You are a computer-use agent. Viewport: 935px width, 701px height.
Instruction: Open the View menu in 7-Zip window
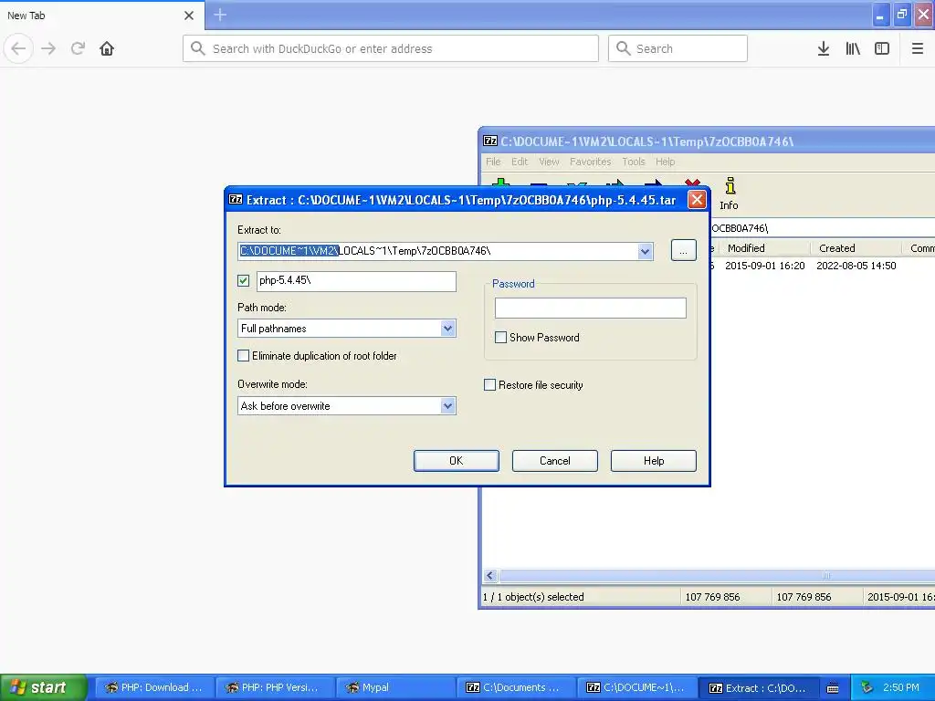pyautogui.click(x=549, y=162)
